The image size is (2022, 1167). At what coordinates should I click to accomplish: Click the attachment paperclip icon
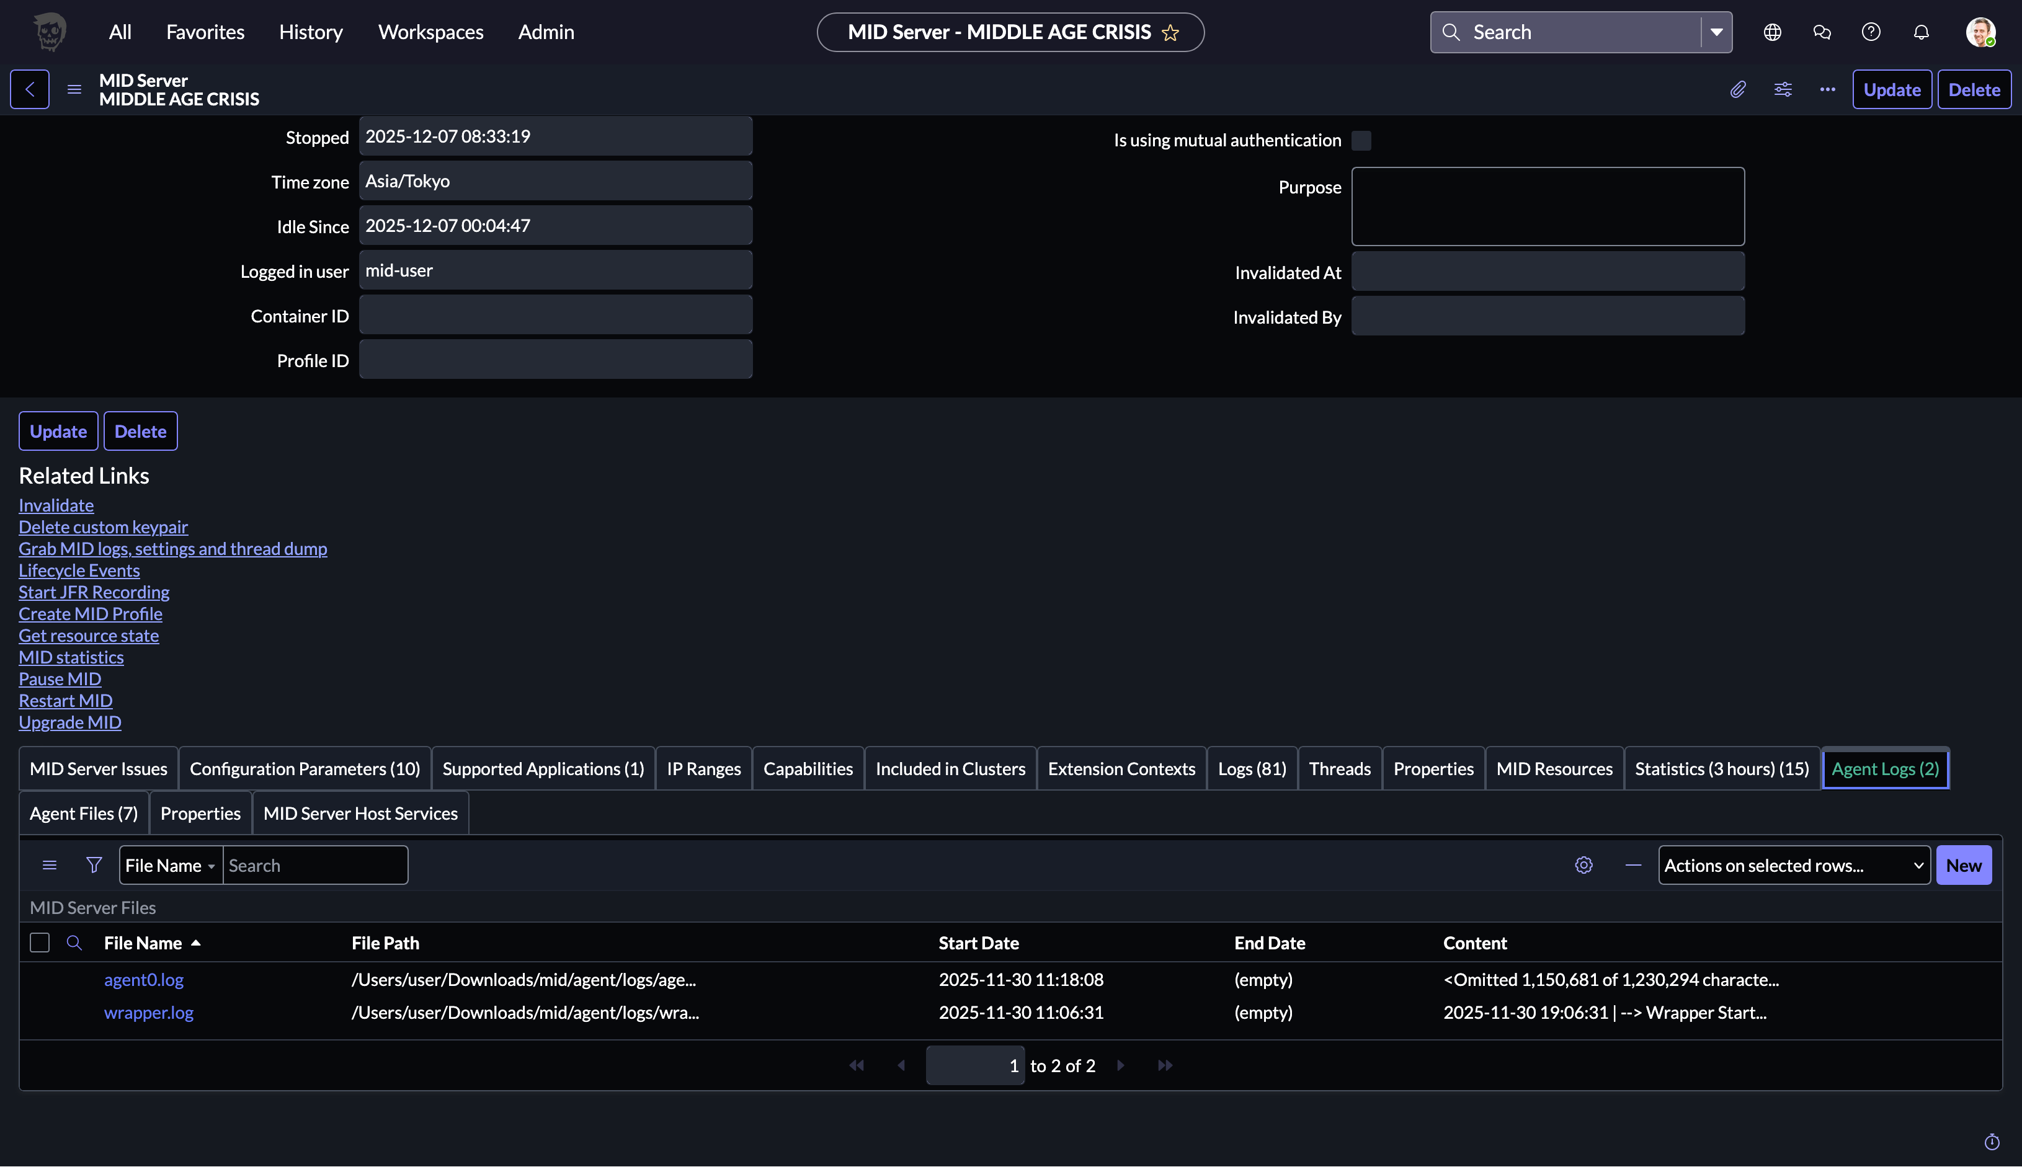coord(1737,89)
